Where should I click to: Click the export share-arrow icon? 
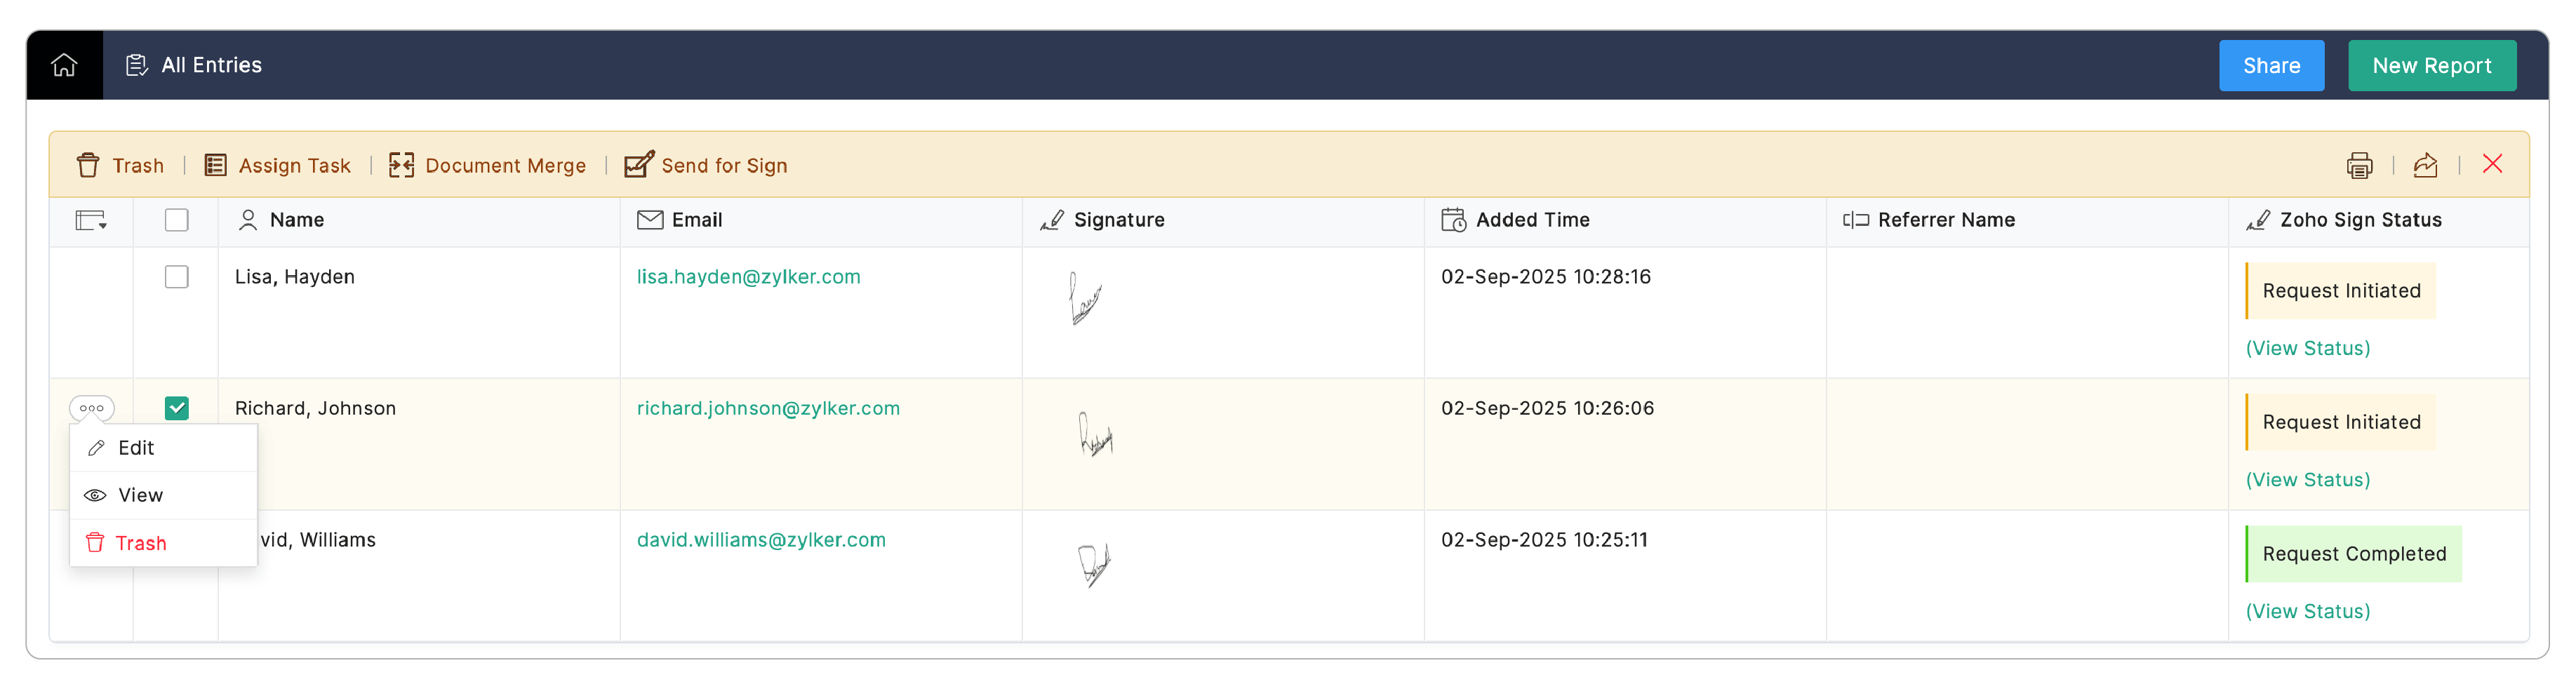[x=2425, y=165]
